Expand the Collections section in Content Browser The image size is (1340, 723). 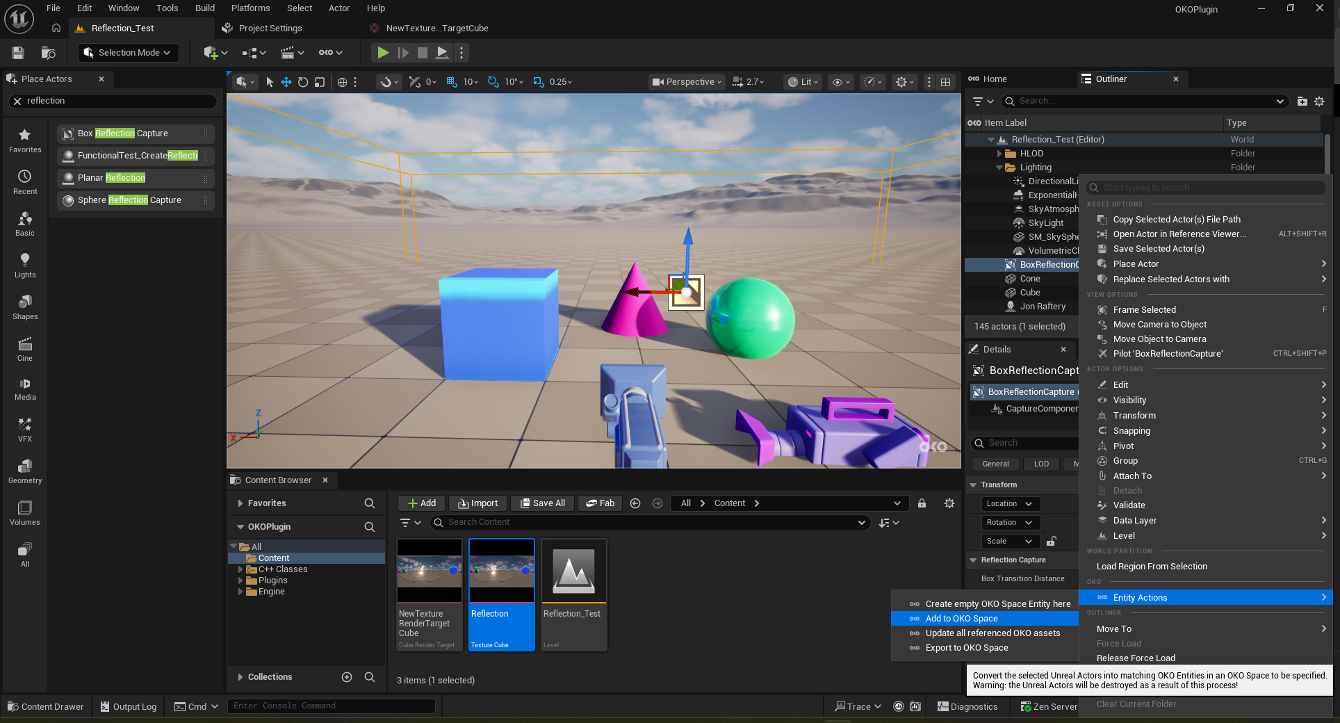coord(240,677)
